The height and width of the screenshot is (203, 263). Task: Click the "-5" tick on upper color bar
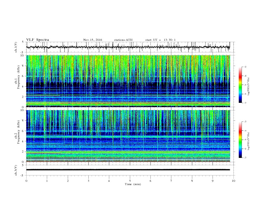click(245, 85)
